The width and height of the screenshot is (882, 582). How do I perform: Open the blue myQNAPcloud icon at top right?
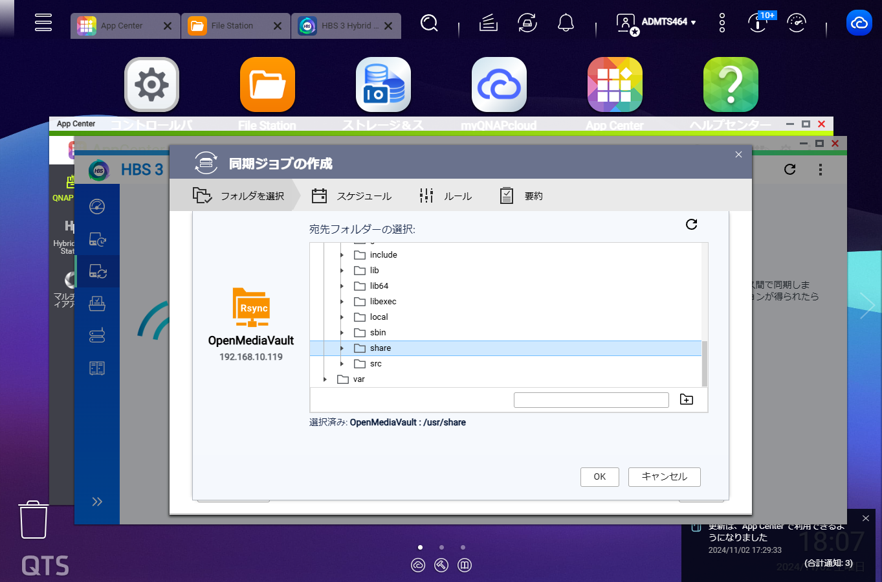click(x=859, y=23)
